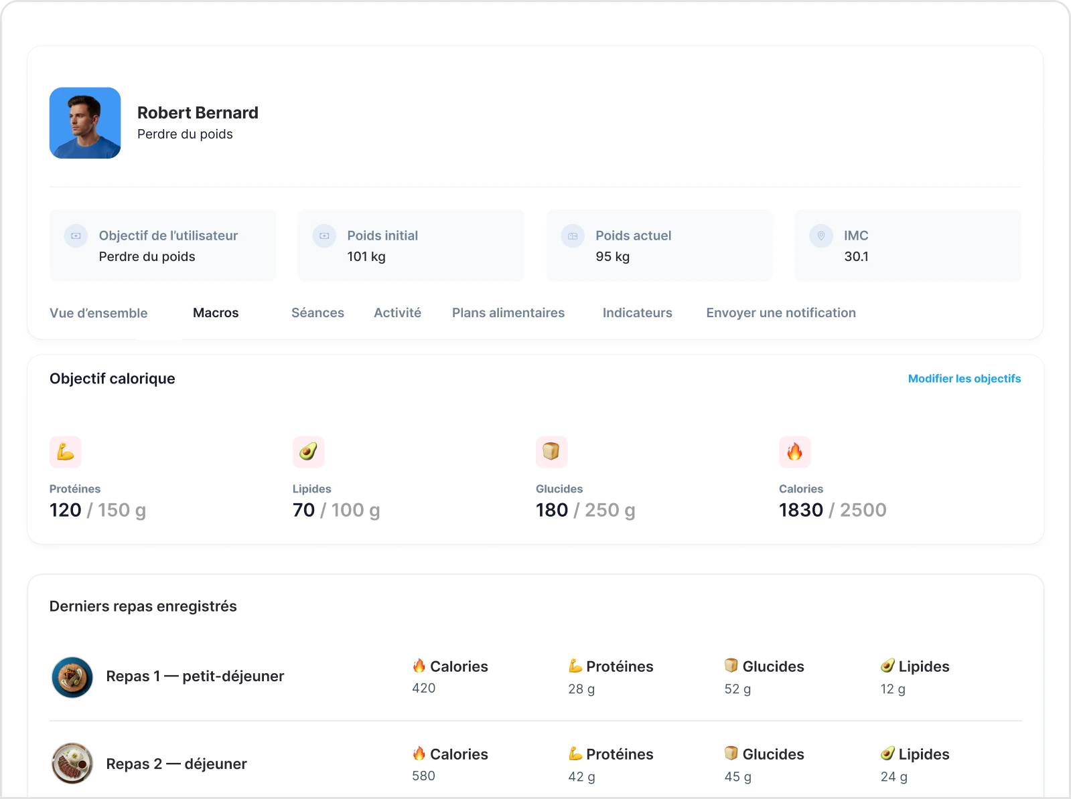Image resolution: width=1071 pixels, height=799 pixels.
Task: Click the Poids actuel card icon
Action: pyautogui.click(x=573, y=236)
